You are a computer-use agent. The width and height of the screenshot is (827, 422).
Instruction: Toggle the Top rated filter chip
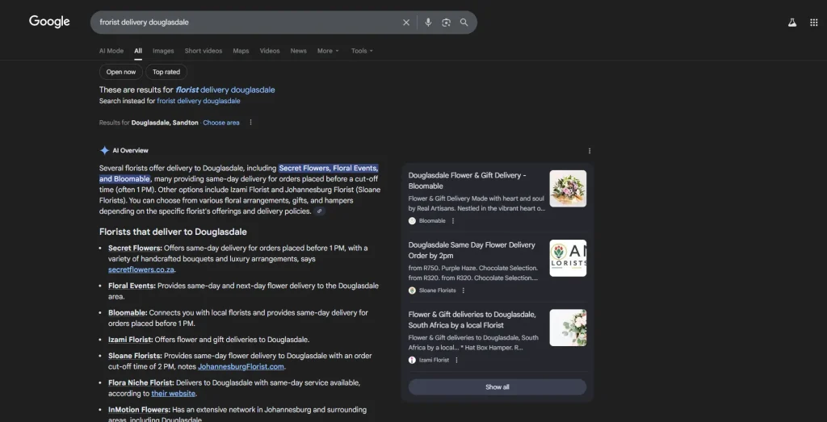tap(166, 72)
